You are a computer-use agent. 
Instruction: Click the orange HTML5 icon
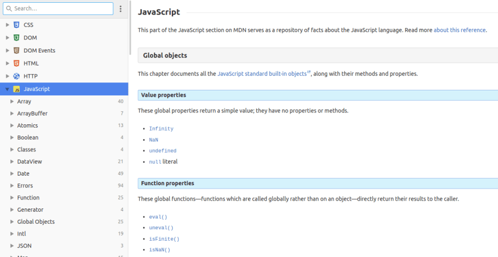(16, 63)
